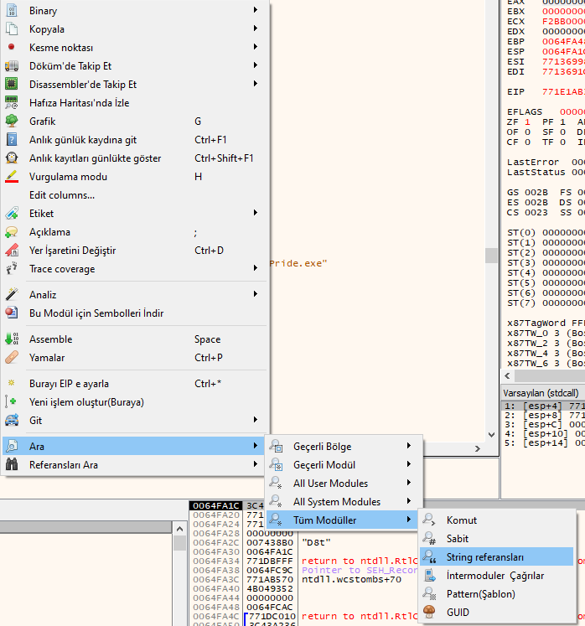This screenshot has width=585, height=626.
Task: Open the Ara menu entry
Action: (133, 446)
